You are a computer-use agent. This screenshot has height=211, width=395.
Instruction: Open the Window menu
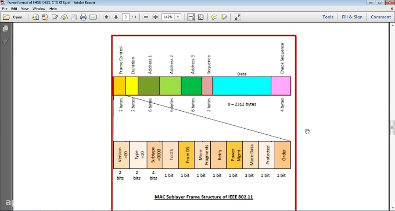tap(39, 9)
